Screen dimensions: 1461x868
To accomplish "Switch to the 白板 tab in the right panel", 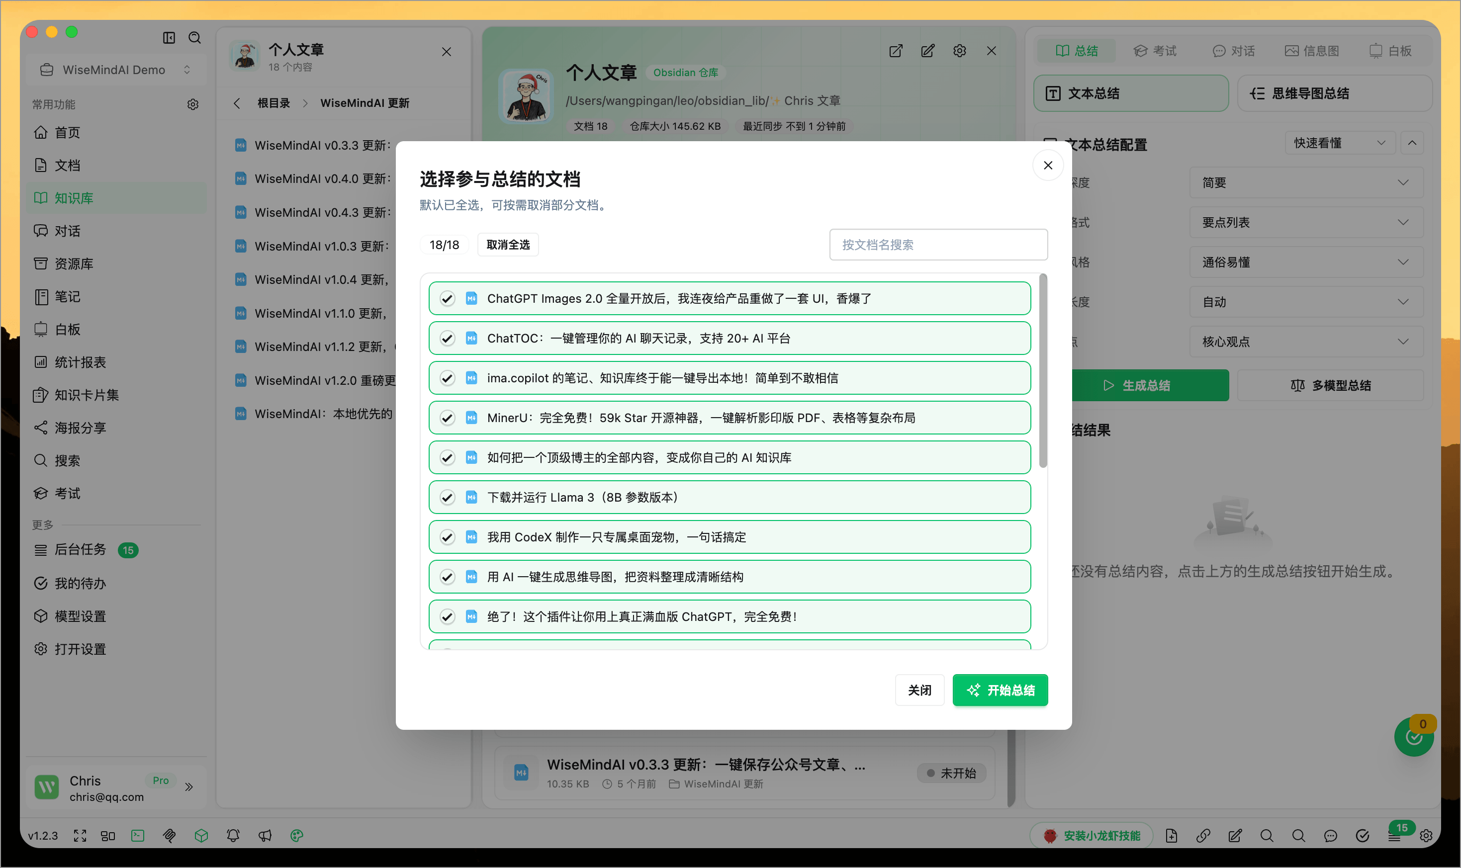I will tap(1390, 51).
